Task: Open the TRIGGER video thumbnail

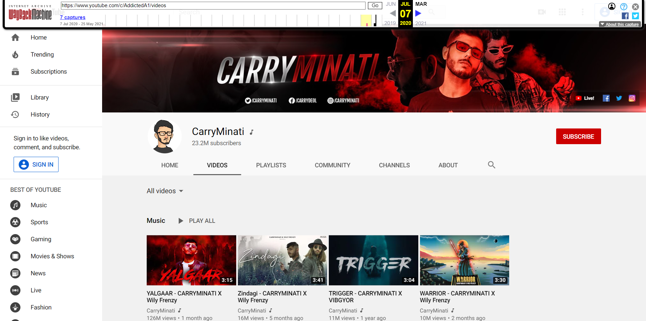Action: point(373,260)
